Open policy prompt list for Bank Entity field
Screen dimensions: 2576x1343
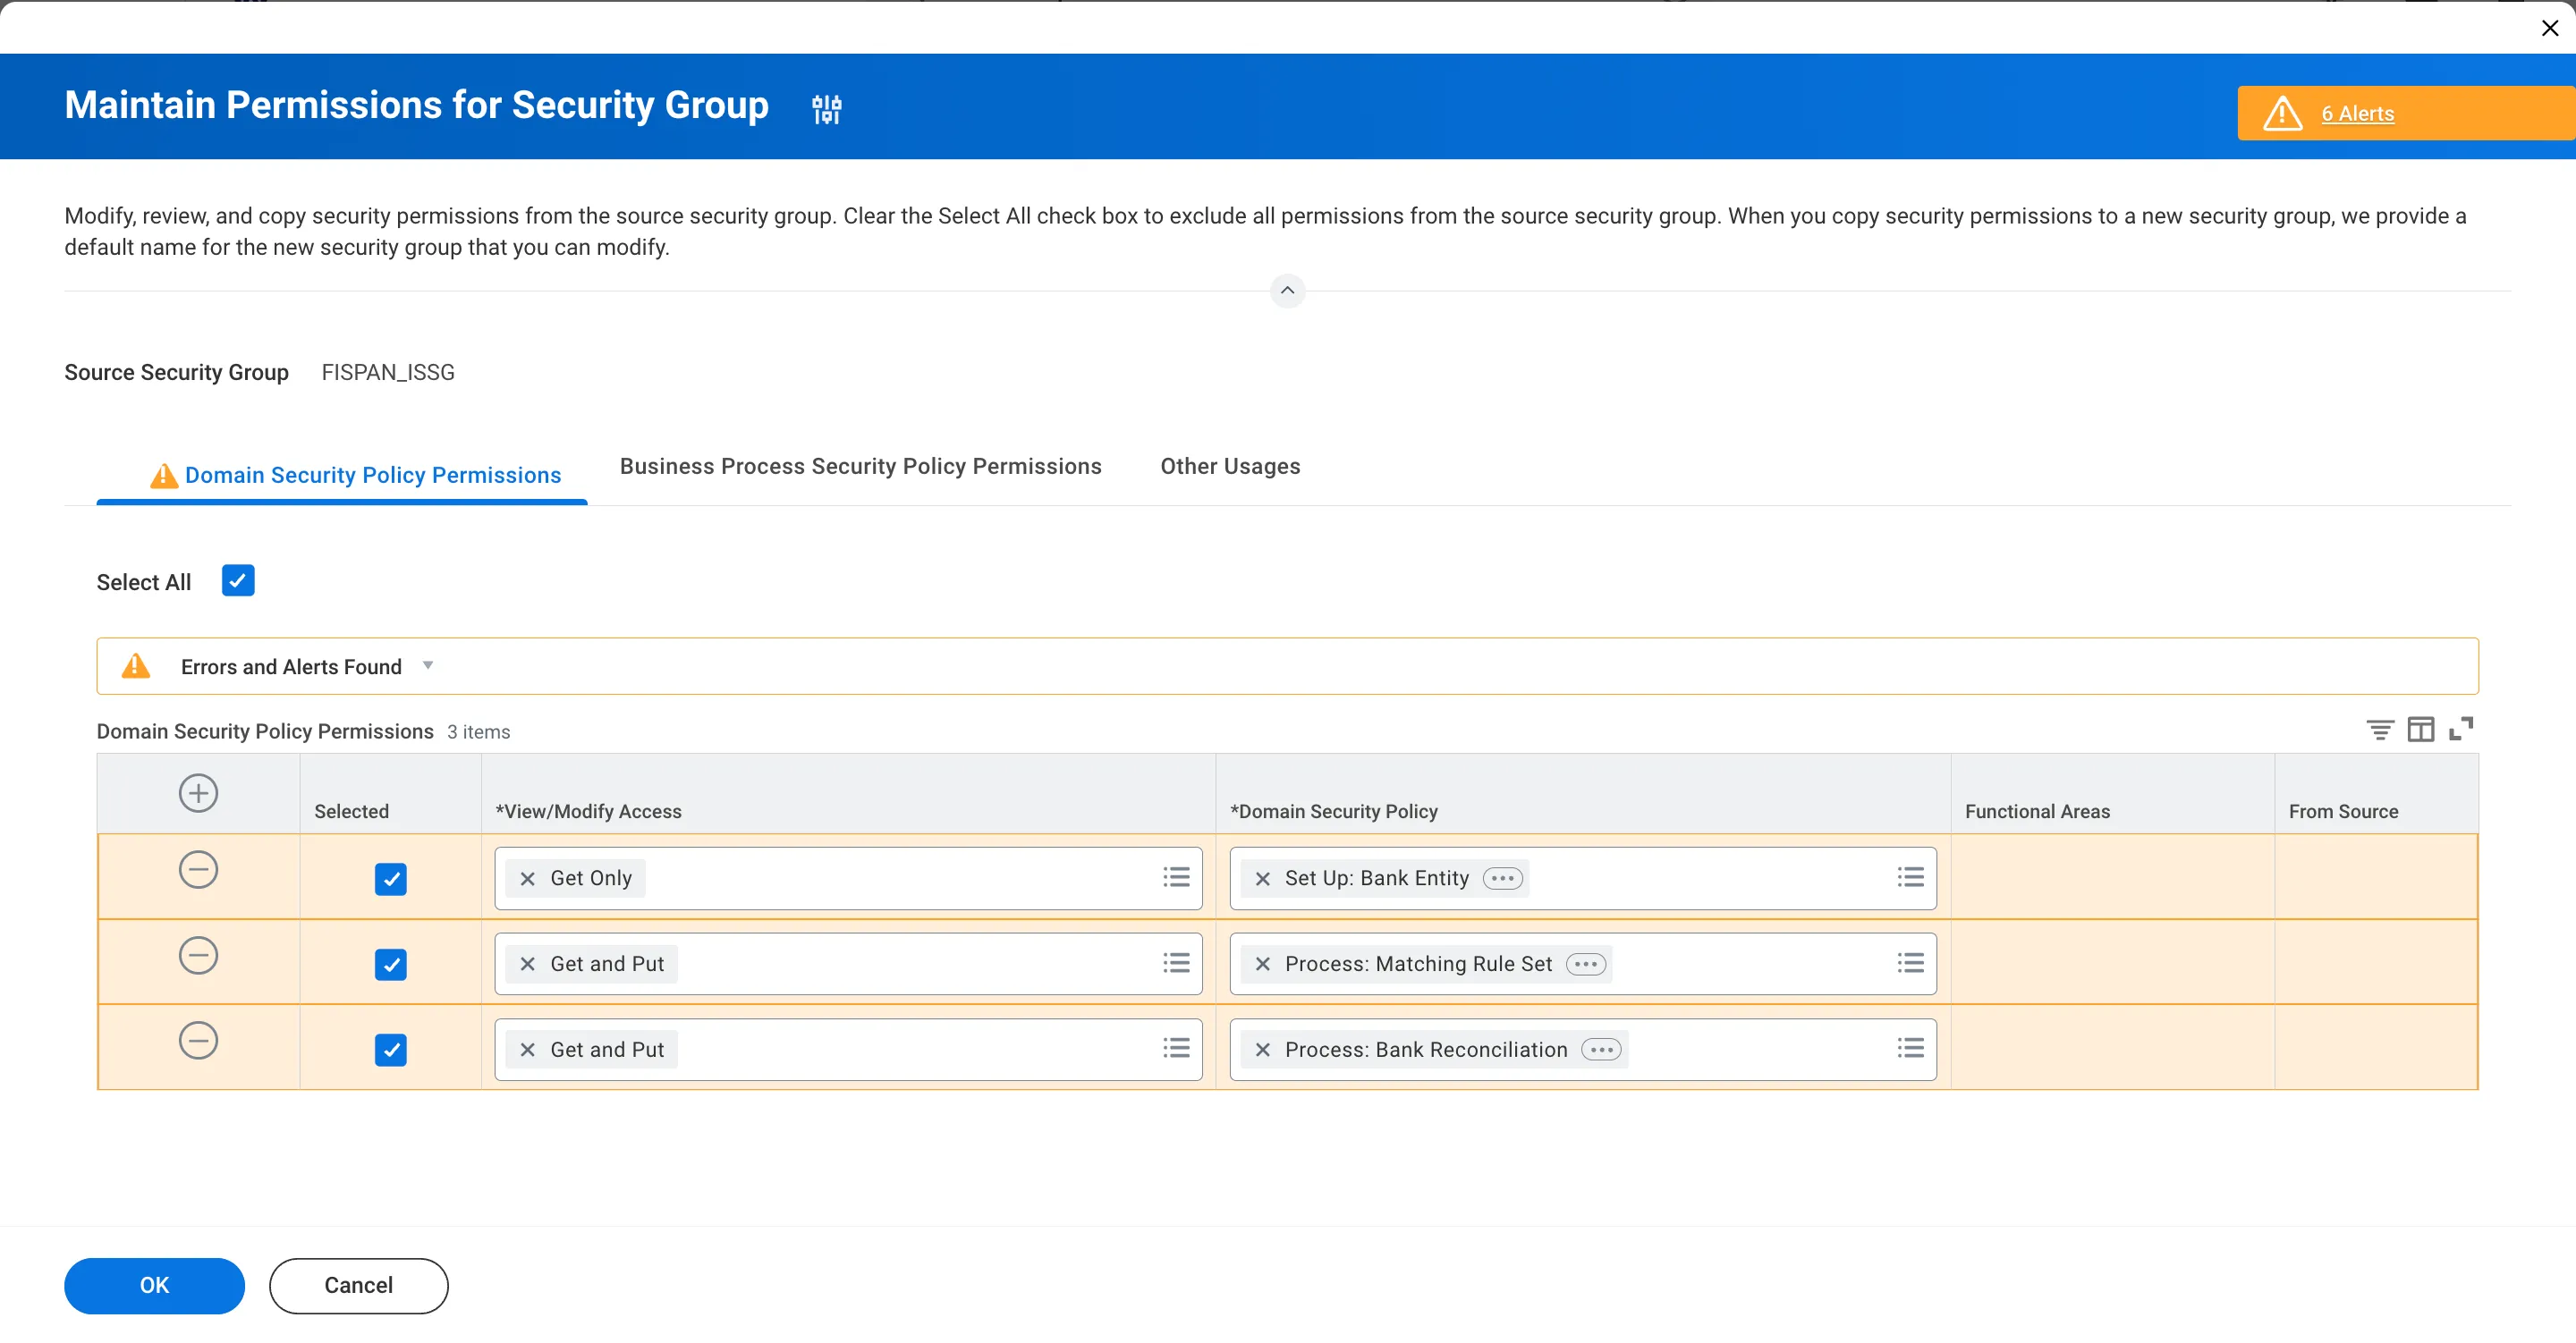tap(1910, 877)
